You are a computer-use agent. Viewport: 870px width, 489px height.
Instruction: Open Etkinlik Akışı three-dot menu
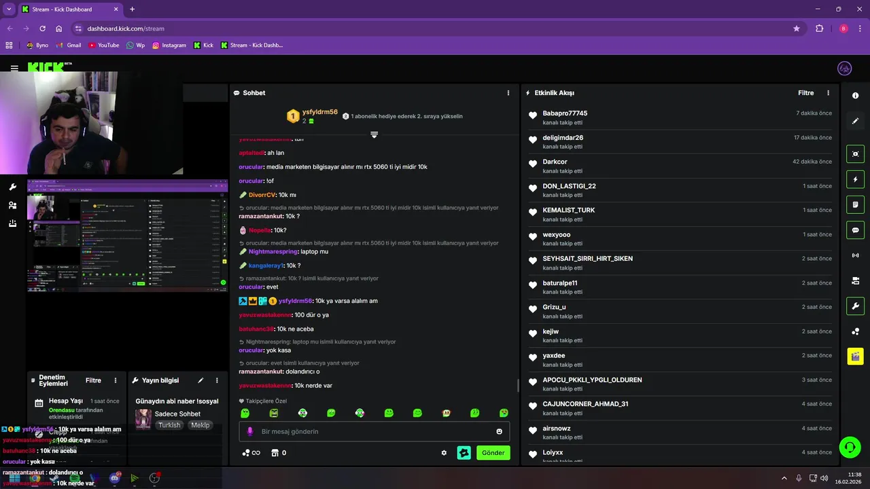tap(828, 93)
